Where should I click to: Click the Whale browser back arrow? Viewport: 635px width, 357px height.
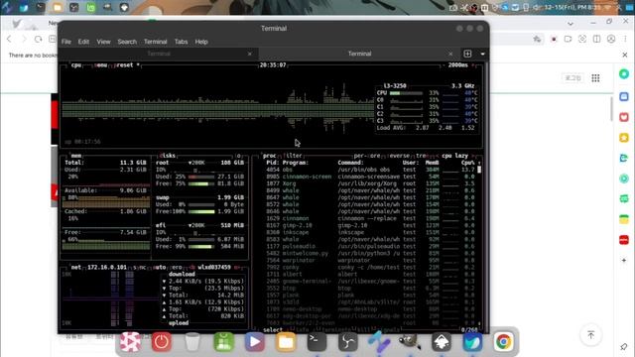tap(9, 39)
